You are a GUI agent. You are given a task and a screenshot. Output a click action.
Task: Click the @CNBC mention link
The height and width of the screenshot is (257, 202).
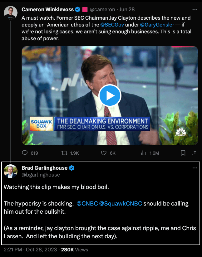[87, 203]
